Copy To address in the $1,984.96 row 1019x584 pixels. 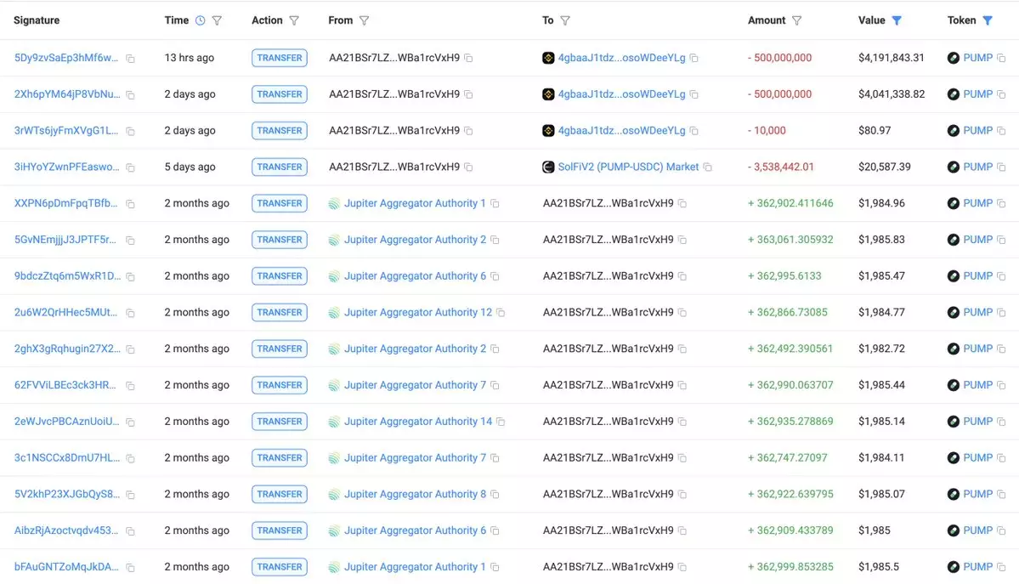(682, 203)
